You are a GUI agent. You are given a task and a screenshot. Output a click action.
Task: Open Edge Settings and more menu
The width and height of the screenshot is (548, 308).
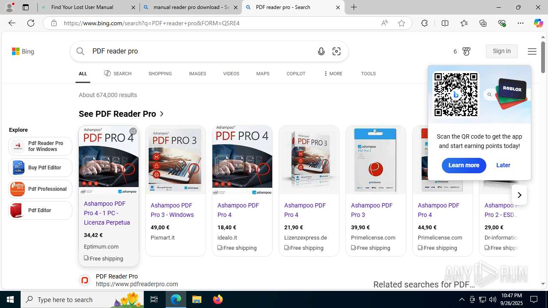pos(521,23)
